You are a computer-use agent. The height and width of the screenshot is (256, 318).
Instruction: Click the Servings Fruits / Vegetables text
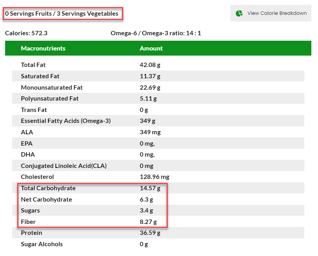(62, 14)
